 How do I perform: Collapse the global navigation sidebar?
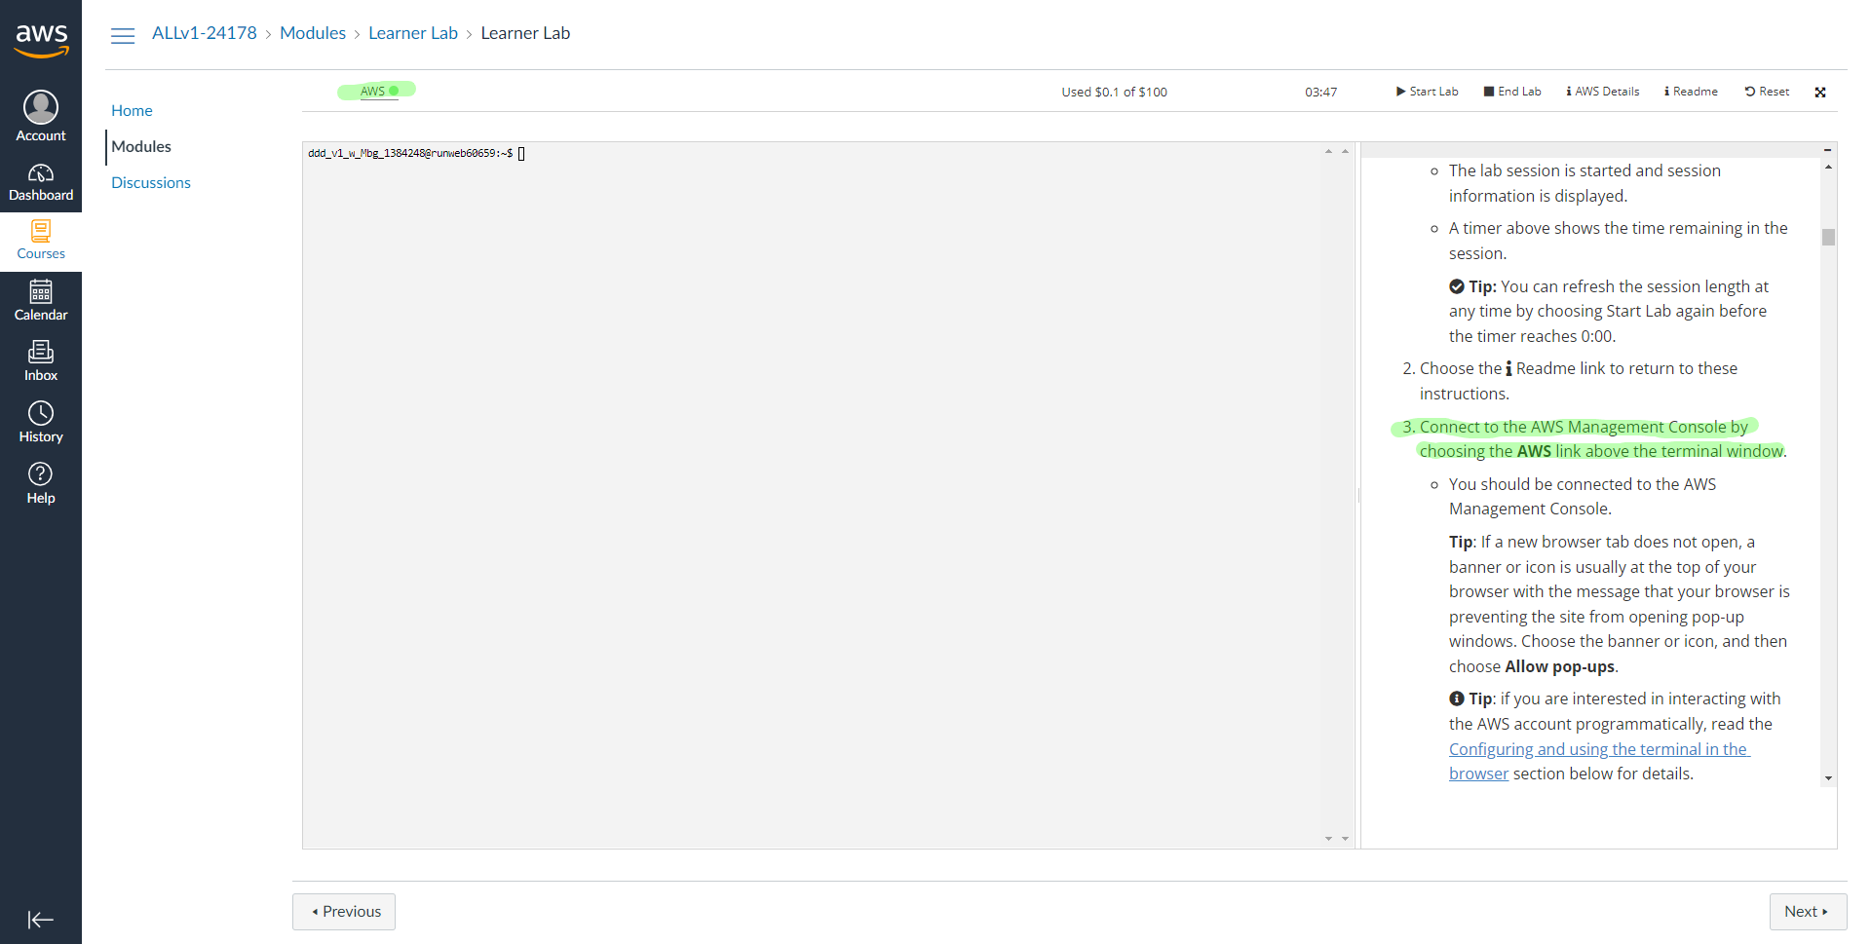pos(41,920)
